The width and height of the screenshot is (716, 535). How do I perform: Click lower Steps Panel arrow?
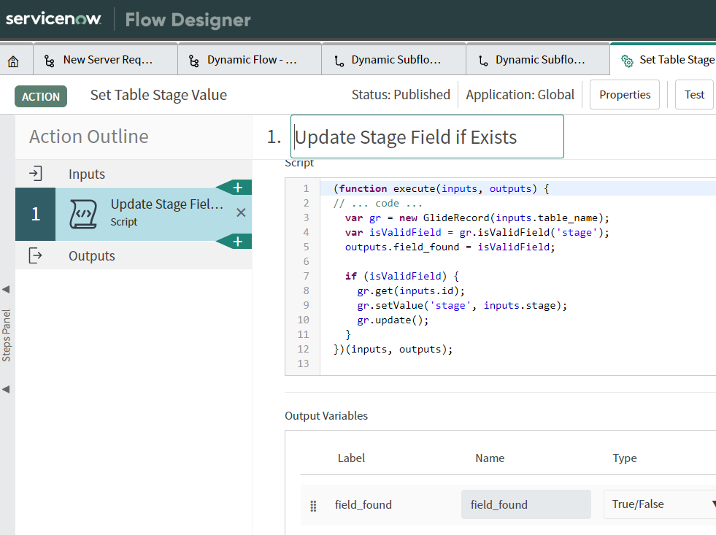pyautogui.click(x=6, y=389)
